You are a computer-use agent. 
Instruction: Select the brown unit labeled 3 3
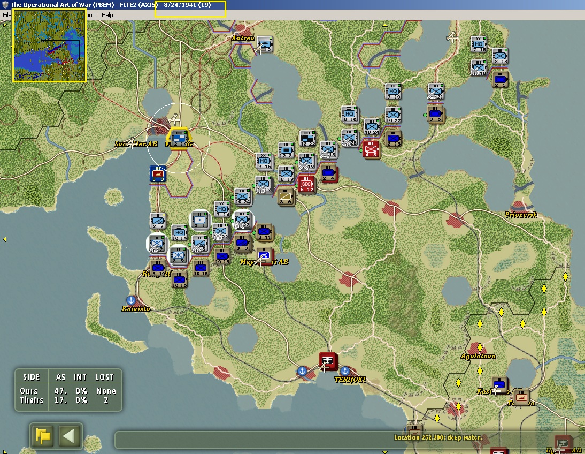coord(243,243)
